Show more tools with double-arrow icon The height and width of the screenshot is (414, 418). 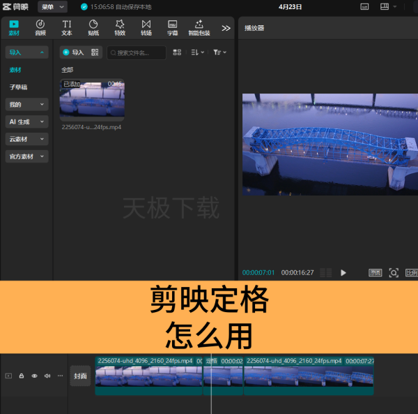click(x=226, y=28)
